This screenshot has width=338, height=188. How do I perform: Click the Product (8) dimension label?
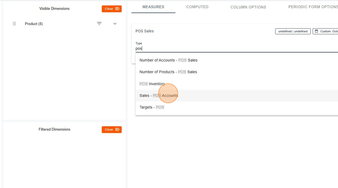(34, 24)
